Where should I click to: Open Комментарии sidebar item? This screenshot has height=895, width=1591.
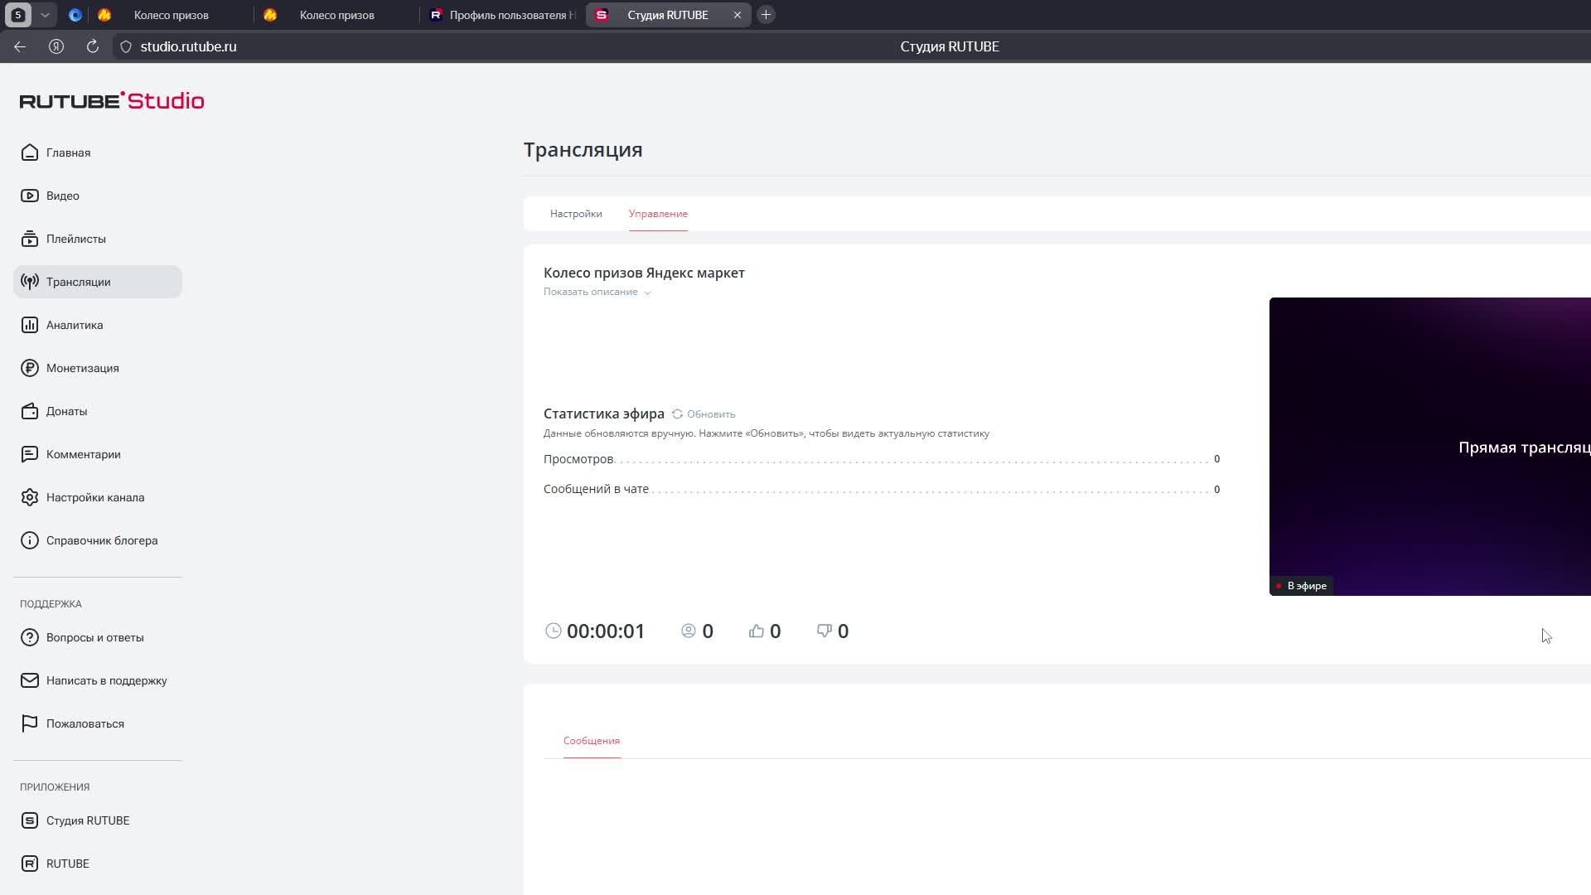(83, 454)
